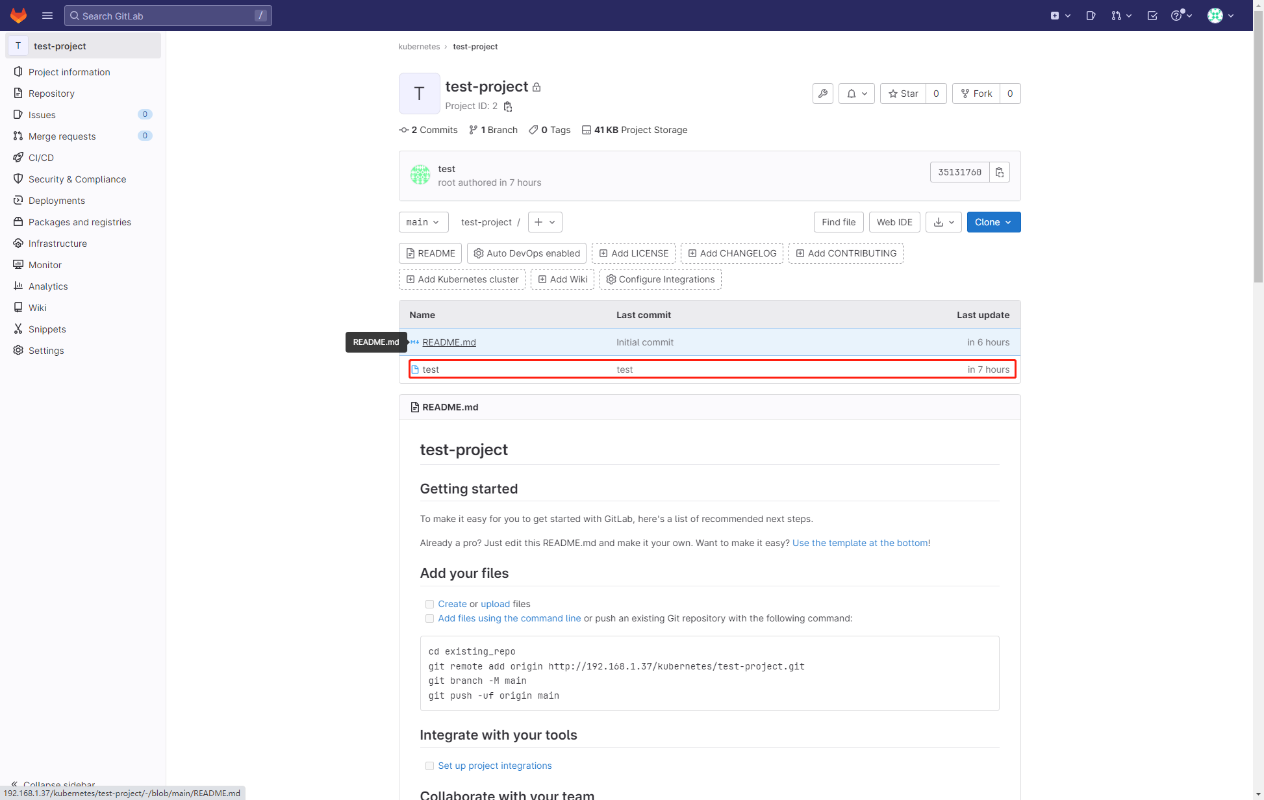Open Snippets in sidebar
The image size is (1264, 800).
pyautogui.click(x=47, y=329)
